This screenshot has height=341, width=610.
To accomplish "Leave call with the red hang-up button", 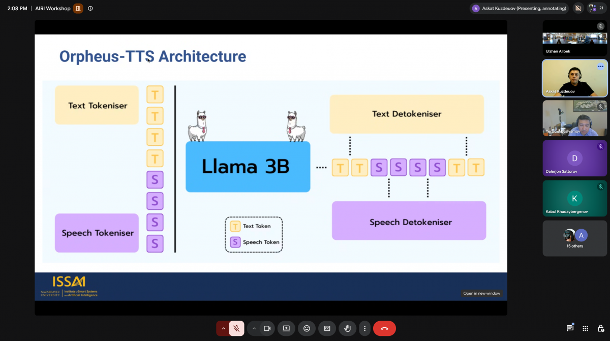I will coord(384,328).
